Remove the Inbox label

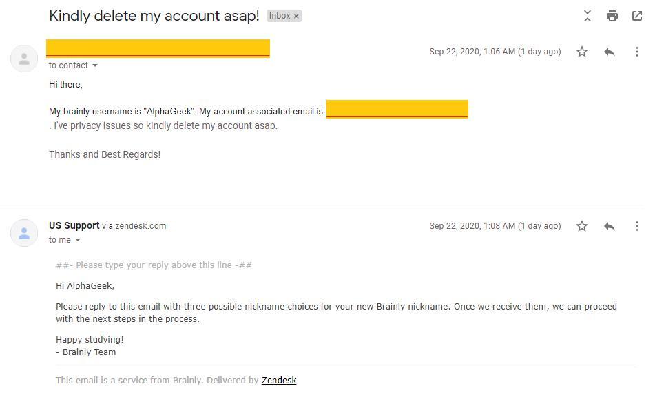tap(297, 16)
